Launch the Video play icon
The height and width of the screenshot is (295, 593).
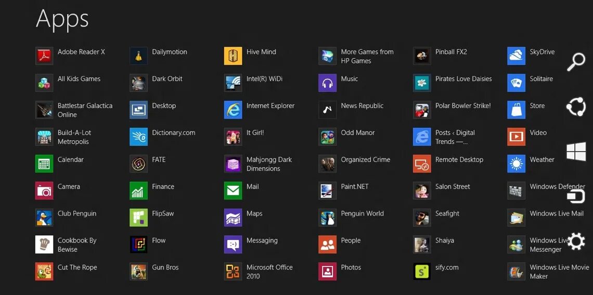tap(516, 137)
